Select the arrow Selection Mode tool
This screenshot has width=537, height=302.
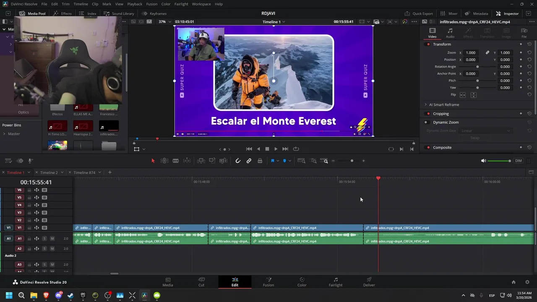tap(153, 161)
